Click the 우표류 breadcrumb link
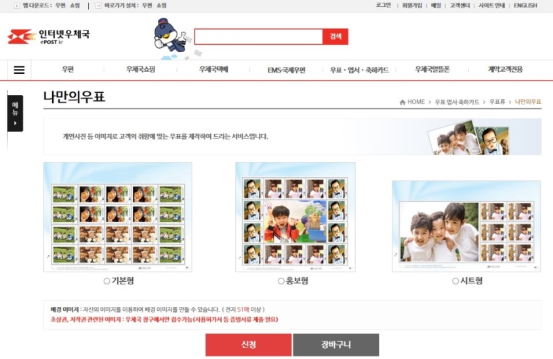The width and height of the screenshot is (553, 359). (x=497, y=102)
